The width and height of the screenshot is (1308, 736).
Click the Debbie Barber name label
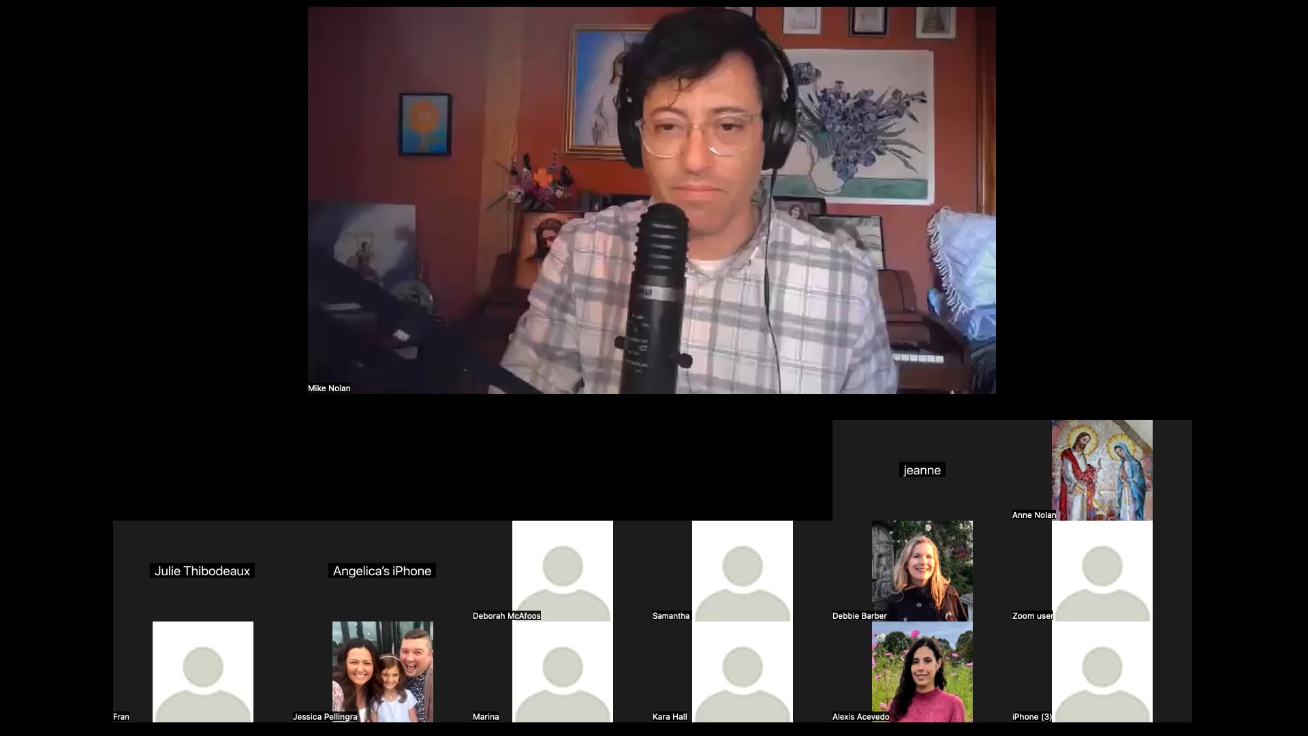click(x=859, y=616)
